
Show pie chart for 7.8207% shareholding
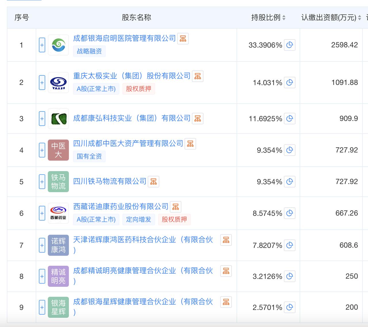tap(290, 245)
